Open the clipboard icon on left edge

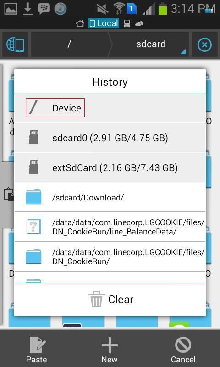pyautogui.click(x=9, y=194)
